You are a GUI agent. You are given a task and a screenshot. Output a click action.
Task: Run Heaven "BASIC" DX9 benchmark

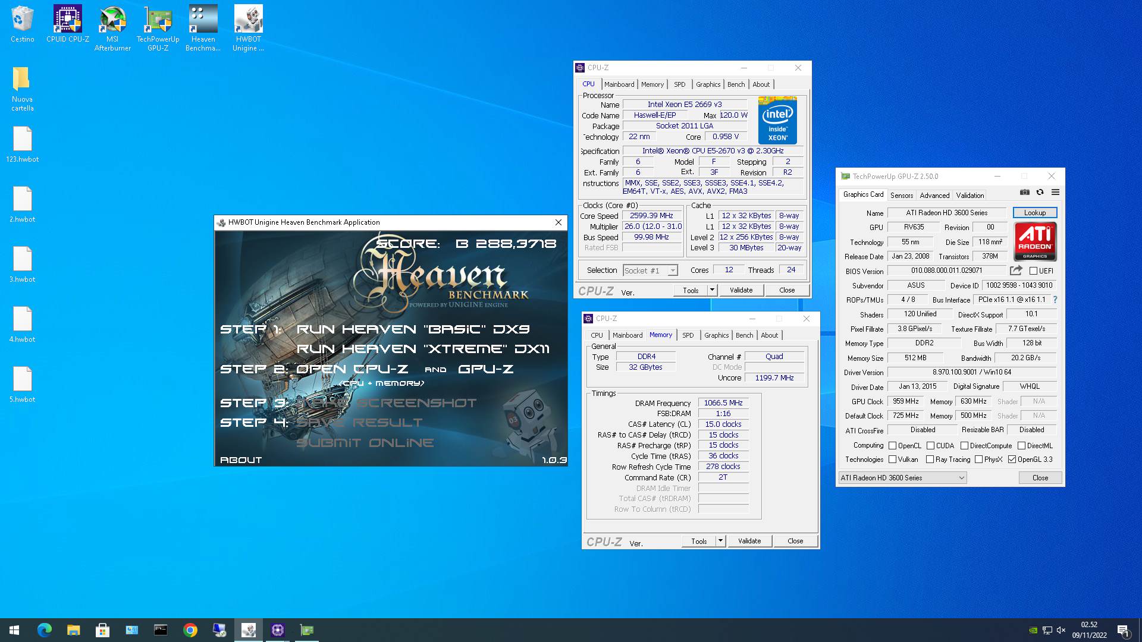(413, 329)
